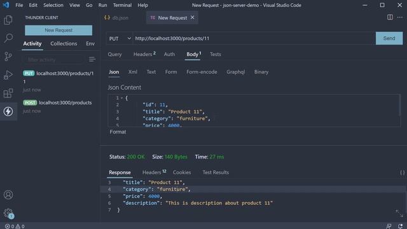This screenshot has width=407, height=229.
Task: Click the request URL input field
Action: click(254, 38)
